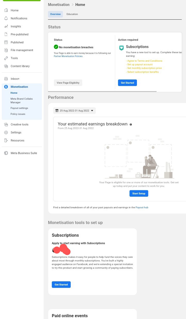Image resolution: width=186 pixels, height=319 pixels.
Task: Select Home under Monetisation menu
Action: (14, 93)
